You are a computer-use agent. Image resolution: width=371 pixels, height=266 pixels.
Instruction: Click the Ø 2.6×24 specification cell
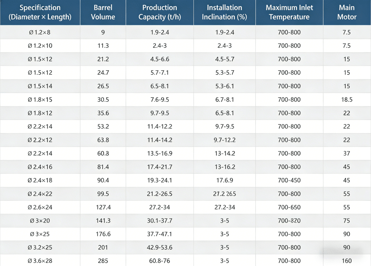(40, 207)
